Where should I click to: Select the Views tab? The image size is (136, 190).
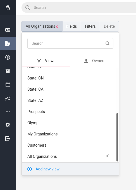click(46, 61)
